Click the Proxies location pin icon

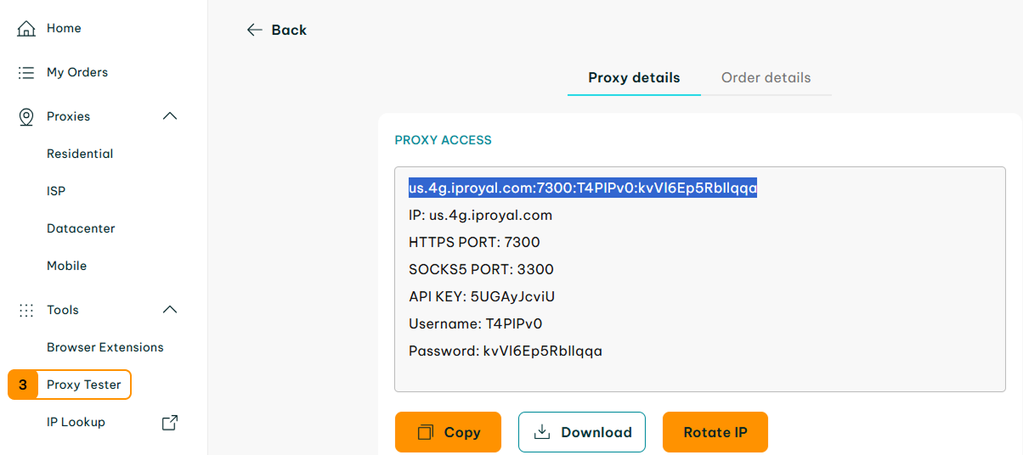pyautogui.click(x=26, y=117)
